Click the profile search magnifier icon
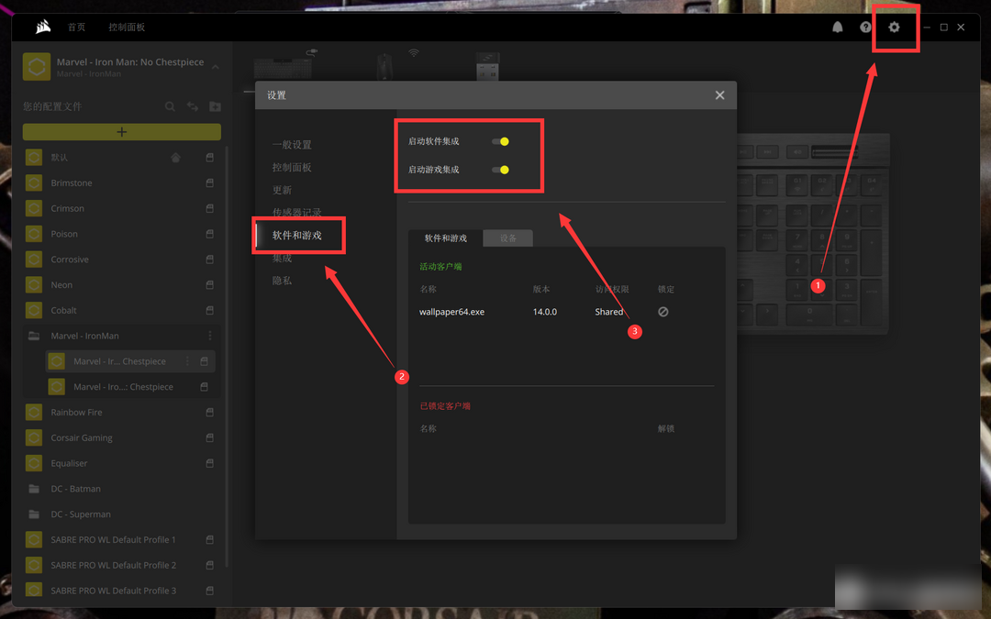Image resolution: width=991 pixels, height=619 pixels. point(170,106)
